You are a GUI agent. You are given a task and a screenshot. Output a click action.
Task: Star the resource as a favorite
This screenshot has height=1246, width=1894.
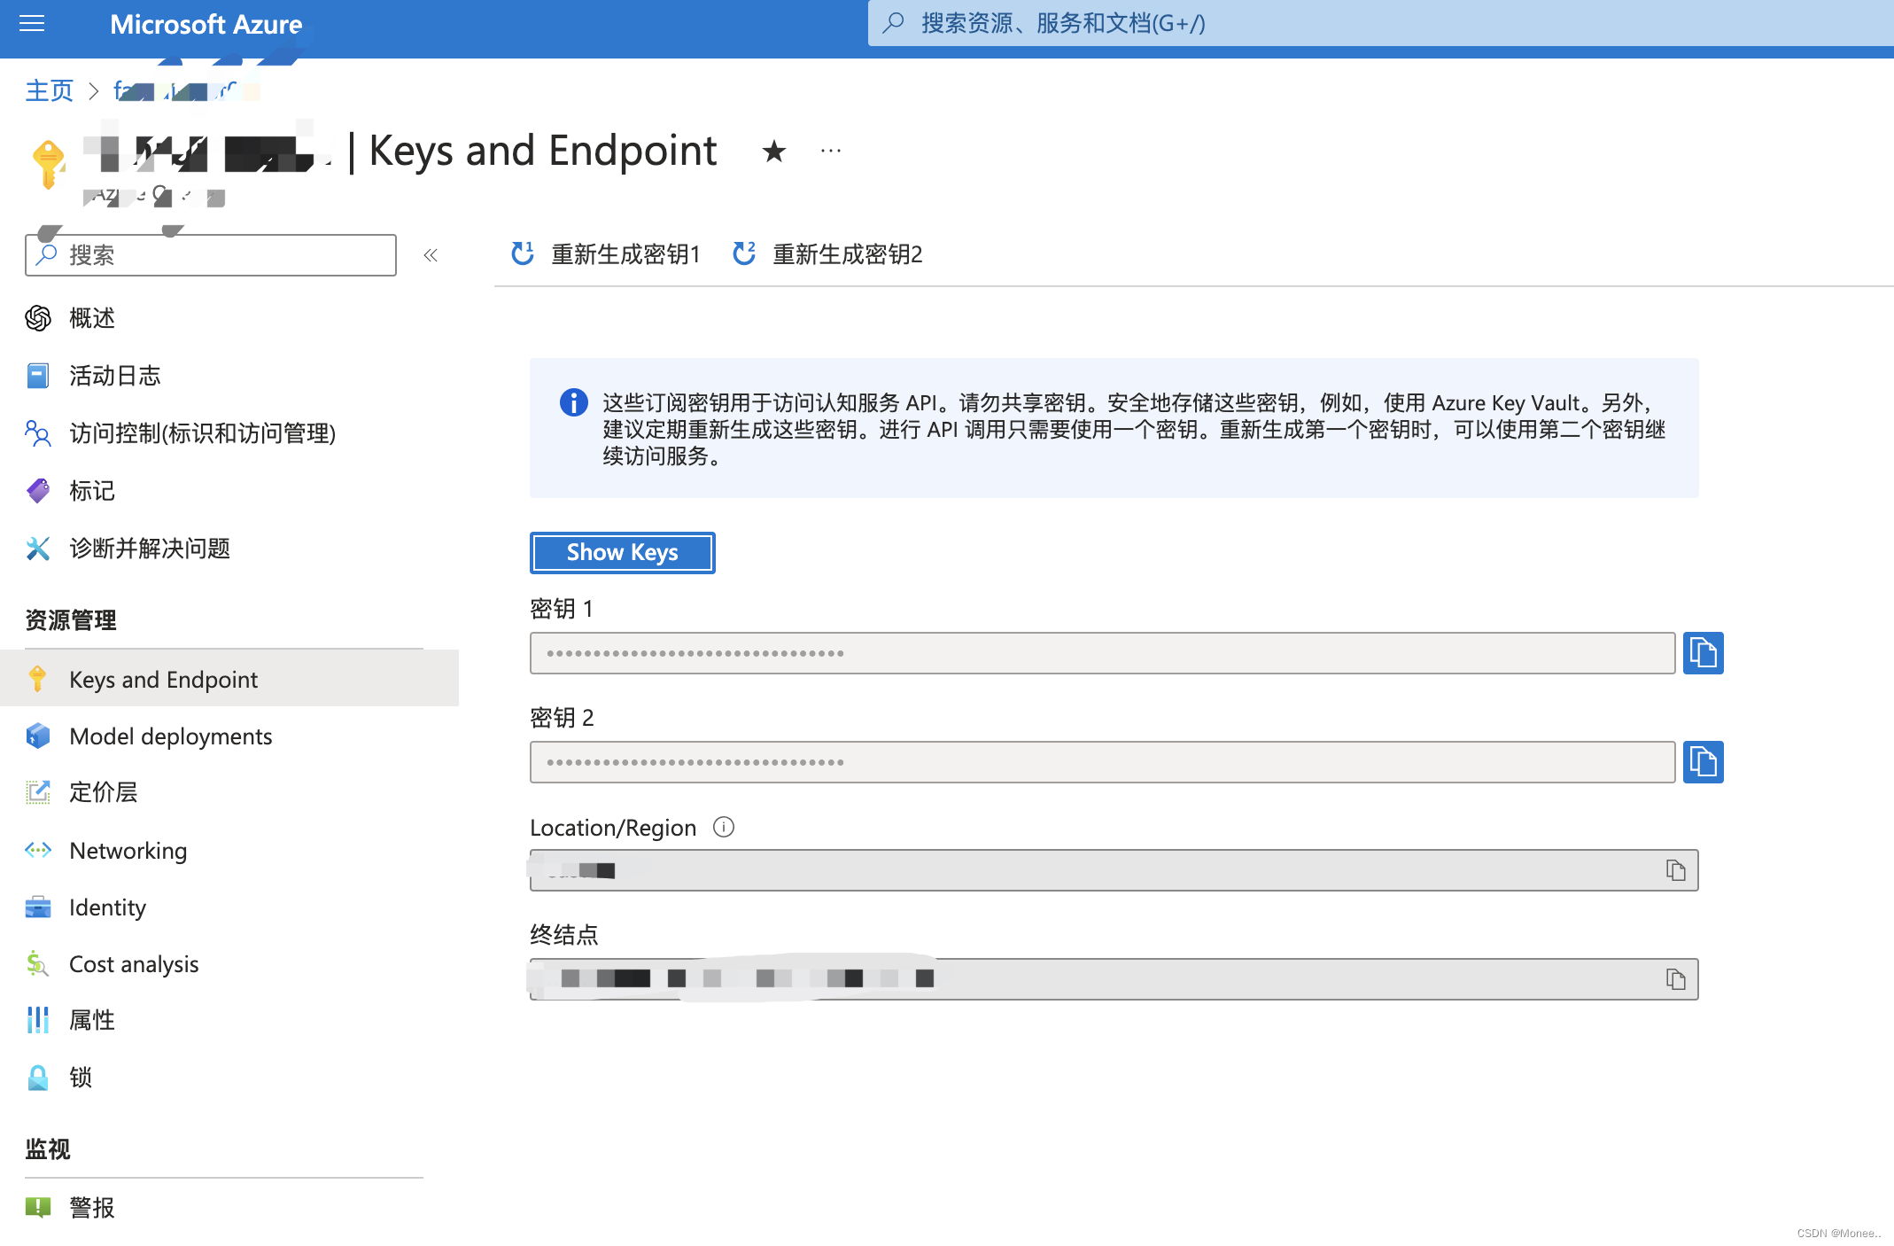(x=774, y=151)
